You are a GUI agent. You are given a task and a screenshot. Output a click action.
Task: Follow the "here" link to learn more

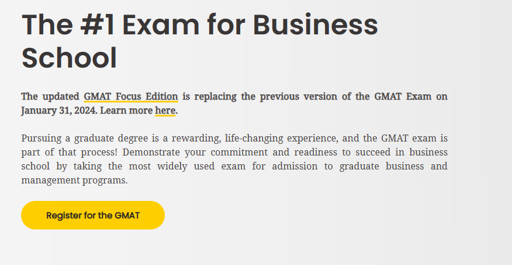[x=165, y=110]
